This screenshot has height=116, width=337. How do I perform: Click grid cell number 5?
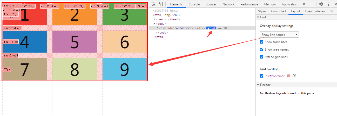point(75,42)
